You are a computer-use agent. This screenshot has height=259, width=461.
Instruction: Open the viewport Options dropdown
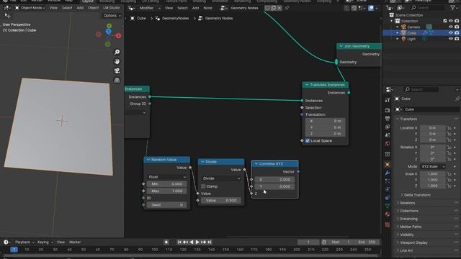(x=112, y=16)
